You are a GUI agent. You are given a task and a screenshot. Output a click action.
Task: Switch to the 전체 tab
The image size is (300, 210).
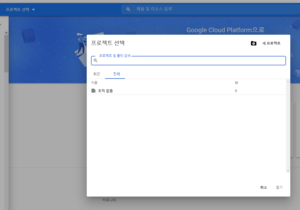[x=117, y=74]
